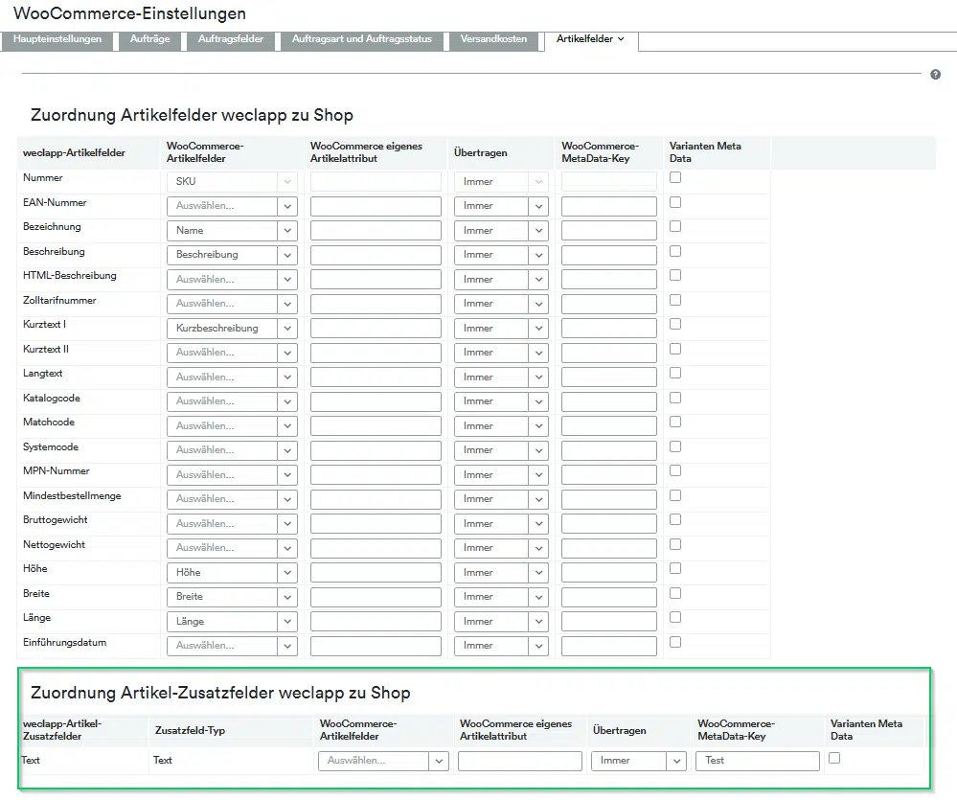Toggle Varianten Meta Data for Bruttogewicht
This screenshot has width=957, height=800.
click(675, 519)
